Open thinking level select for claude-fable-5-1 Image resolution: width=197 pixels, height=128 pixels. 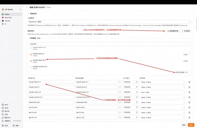163,82
